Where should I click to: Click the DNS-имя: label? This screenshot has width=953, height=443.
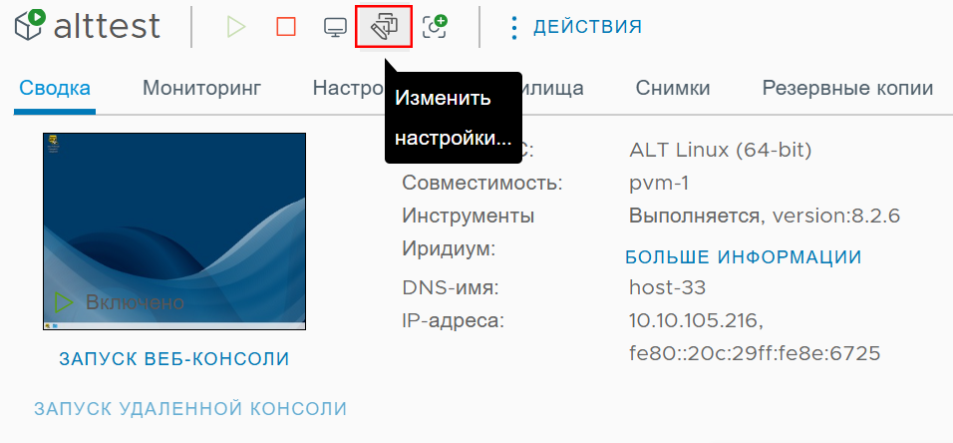coord(451,287)
